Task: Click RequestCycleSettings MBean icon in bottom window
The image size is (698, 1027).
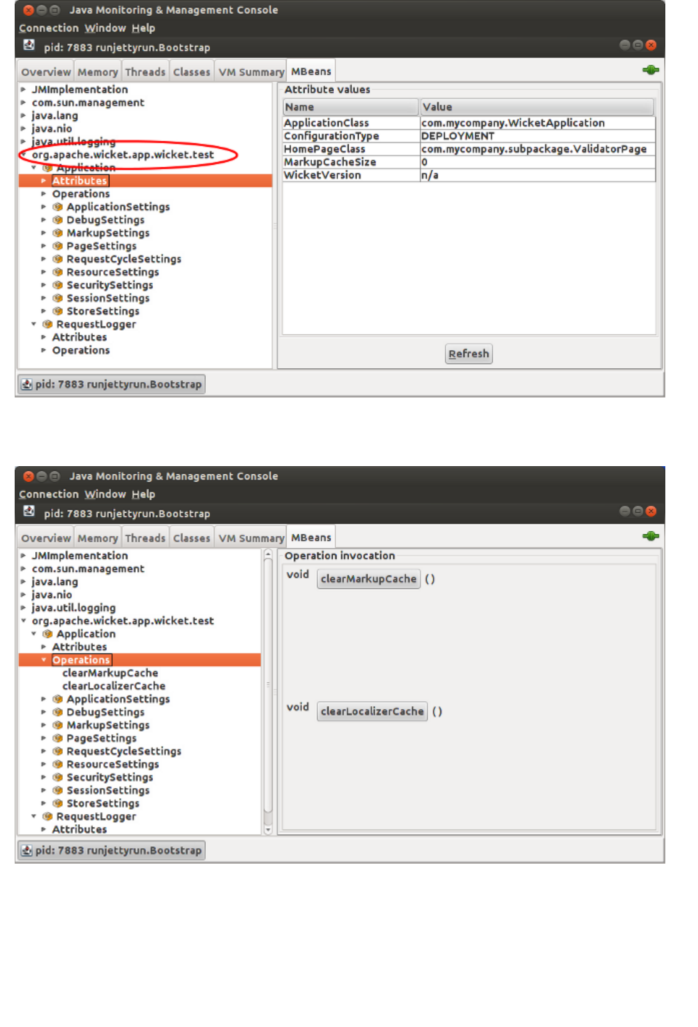Action: 58,751
